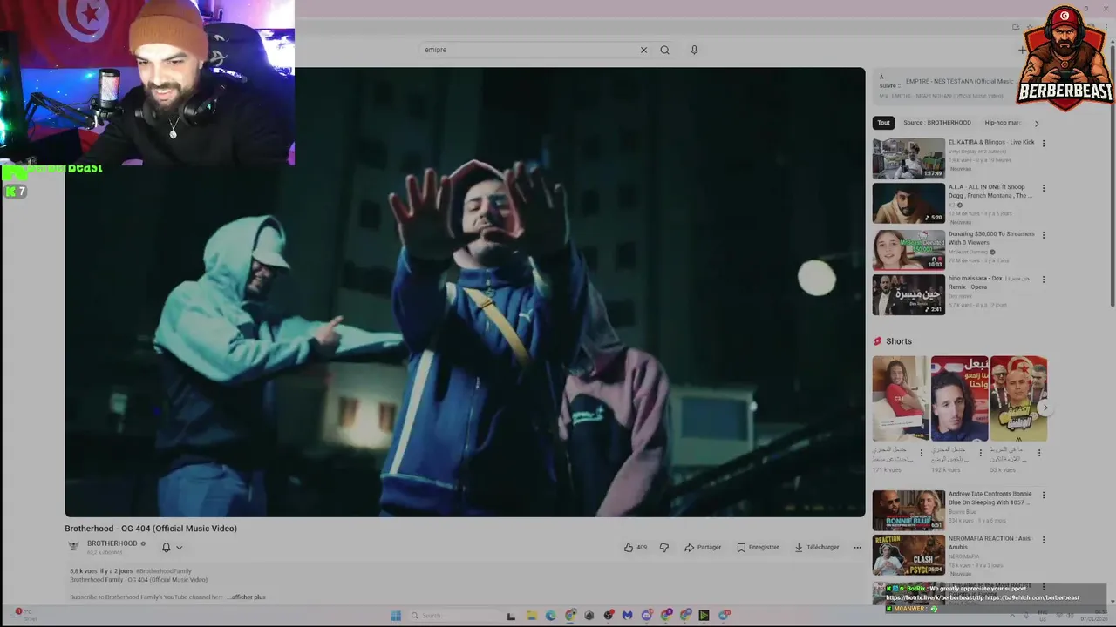
Task: Click video title 'Brotherhood - OG 404'
Action: [151, 529]
